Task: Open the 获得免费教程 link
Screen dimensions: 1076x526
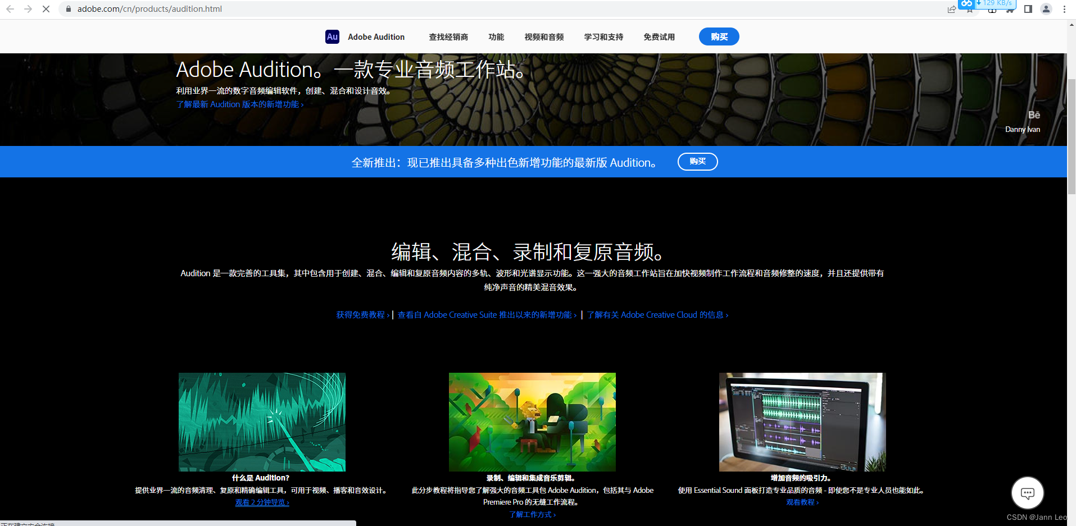Action: tap(363, 315)
